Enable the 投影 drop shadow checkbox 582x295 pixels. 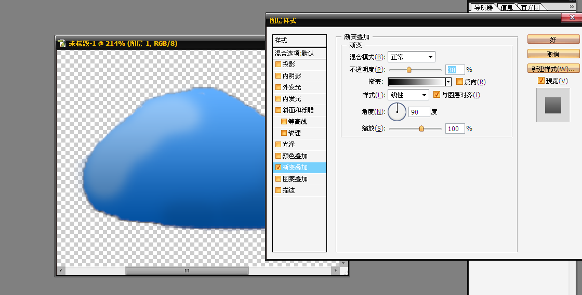click(278, 65)
